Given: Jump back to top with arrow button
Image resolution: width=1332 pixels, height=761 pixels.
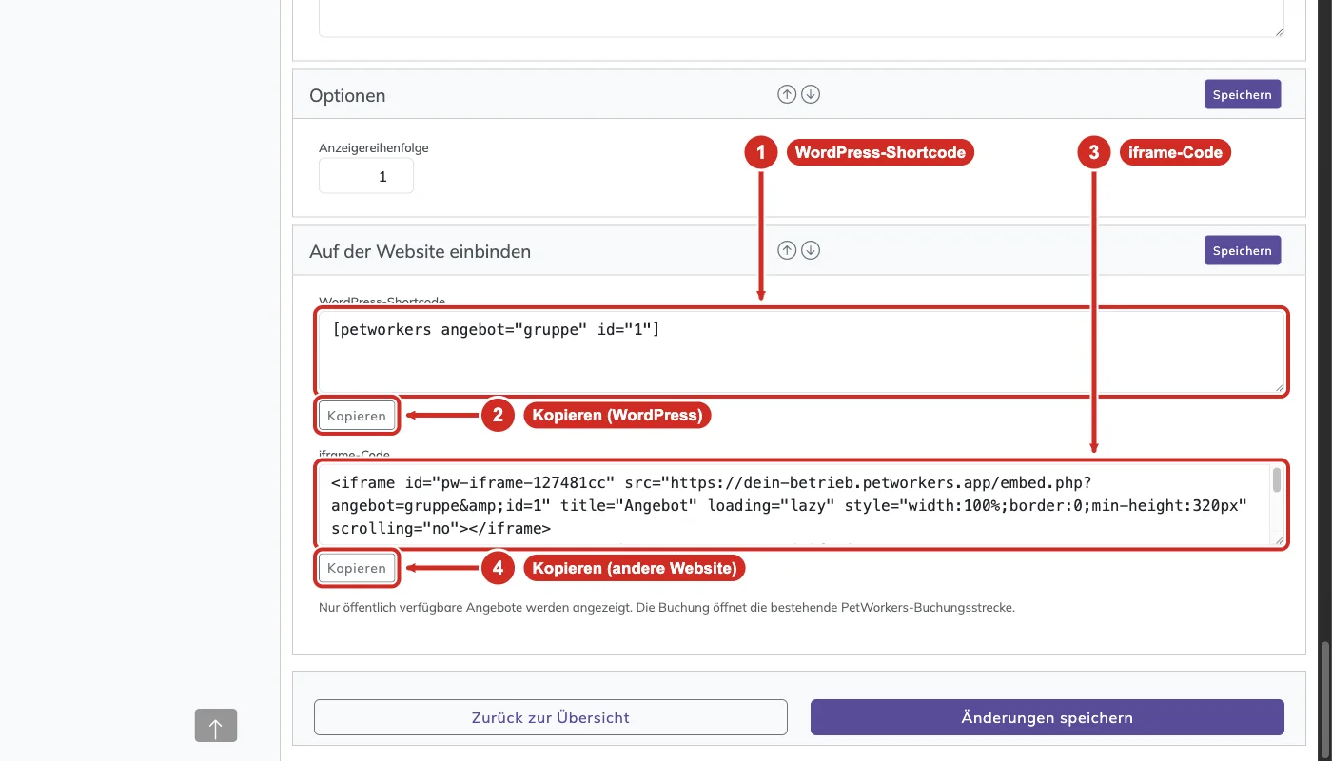Looking at the screenshot, I should point(216,726).
